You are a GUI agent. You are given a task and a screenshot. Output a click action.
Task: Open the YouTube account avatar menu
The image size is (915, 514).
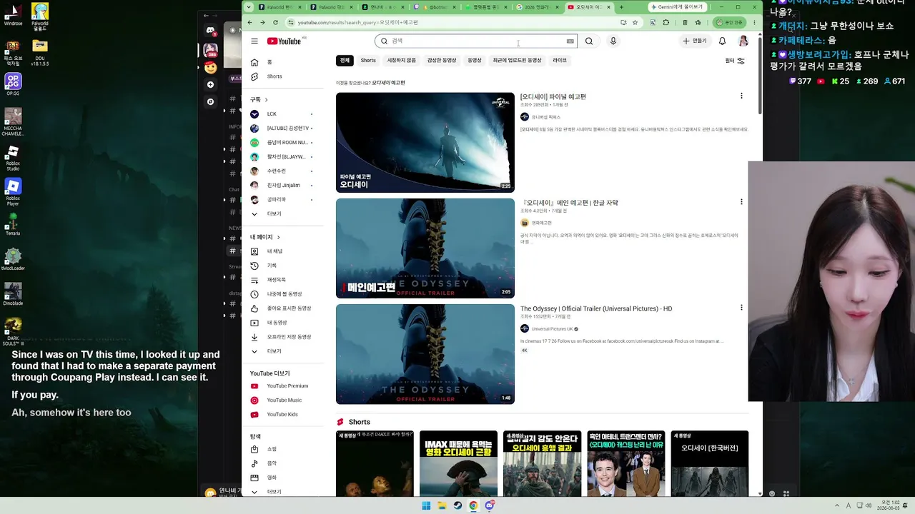743,41
